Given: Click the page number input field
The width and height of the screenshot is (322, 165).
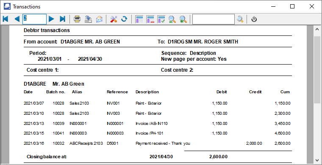Looking at the screenshot, I should (34, 19).
